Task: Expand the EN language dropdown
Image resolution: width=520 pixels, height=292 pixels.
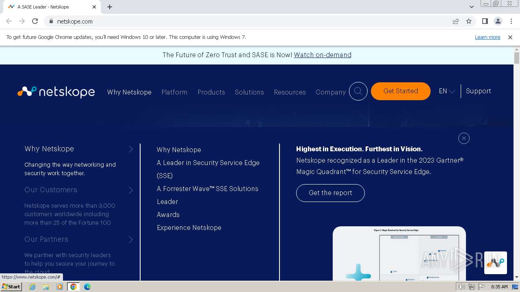Action: (x=447, y=91)
